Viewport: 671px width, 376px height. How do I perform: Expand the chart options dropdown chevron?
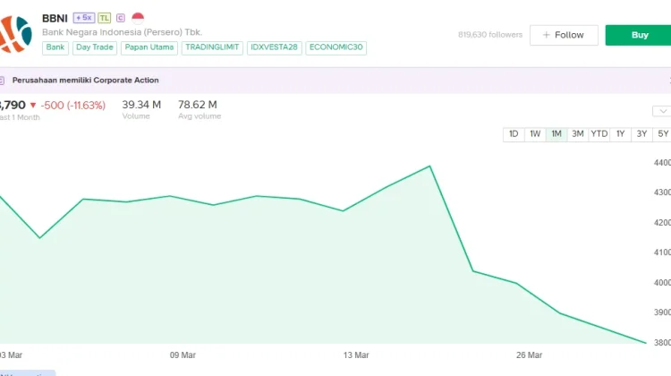click(x=662, y=111)
